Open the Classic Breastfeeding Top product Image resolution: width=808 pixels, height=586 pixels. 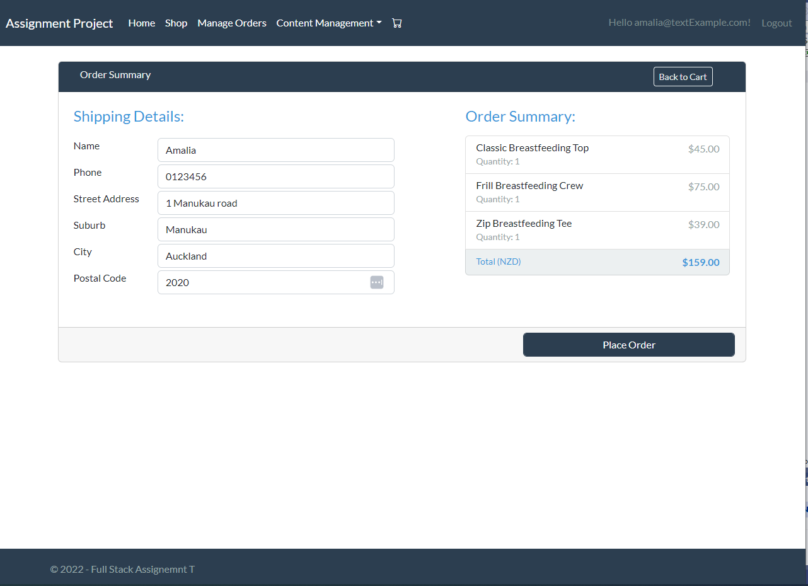pyautogui.click(x=532, y=147)
